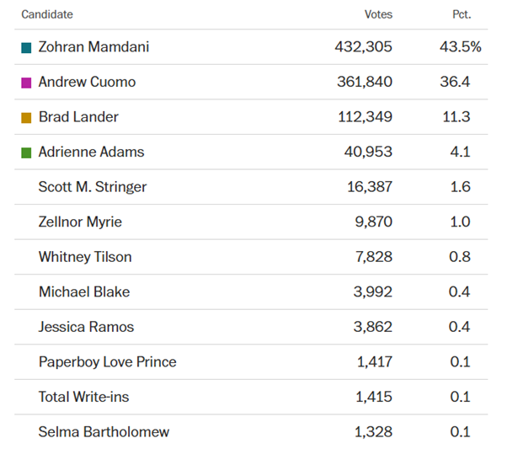Click the gold swatch beside Brad Lander

tap(26, 118)
